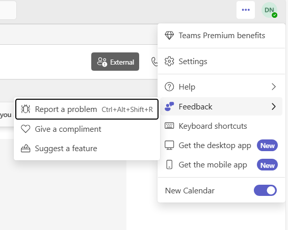Click the External badge button
288x230 pixels.
(115, 62)
